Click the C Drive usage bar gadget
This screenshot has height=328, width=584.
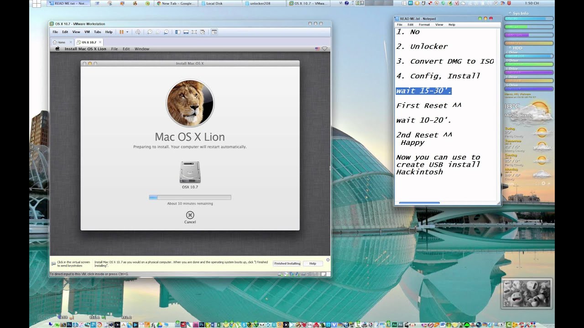[529, 56]
